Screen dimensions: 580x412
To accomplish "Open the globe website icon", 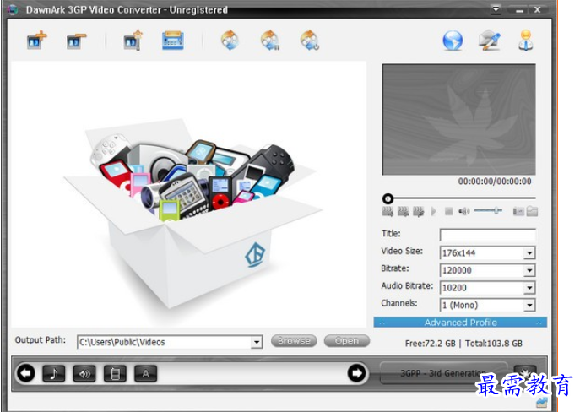I will click(x=453, y=41).
